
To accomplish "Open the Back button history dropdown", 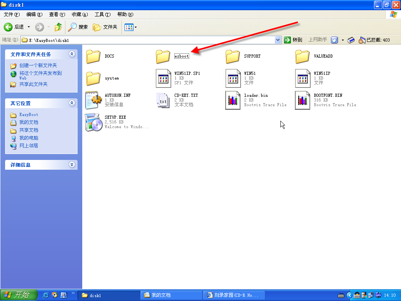I will coord(29,27).
